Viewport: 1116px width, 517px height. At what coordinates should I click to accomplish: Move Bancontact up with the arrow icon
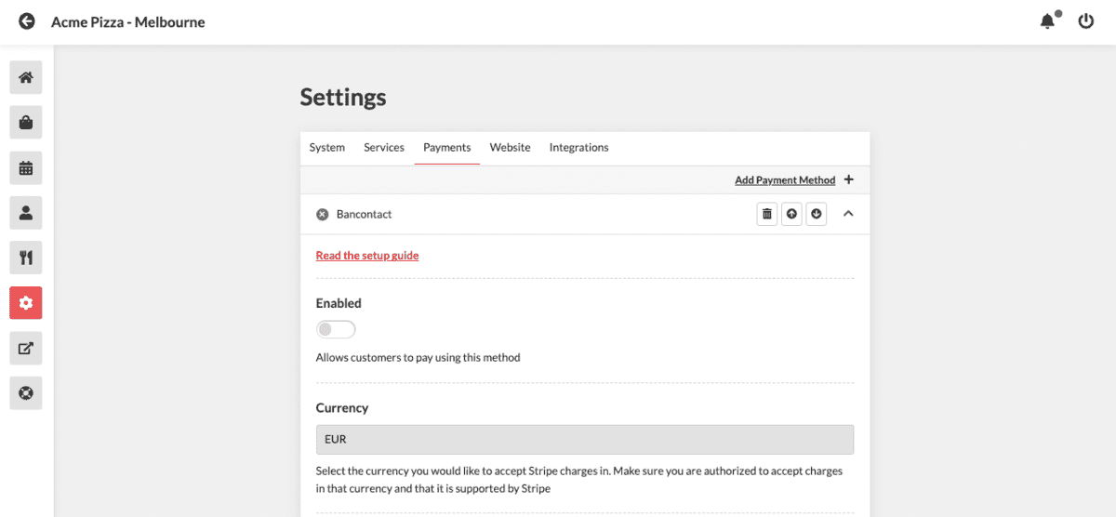click(x=791, y=214)
